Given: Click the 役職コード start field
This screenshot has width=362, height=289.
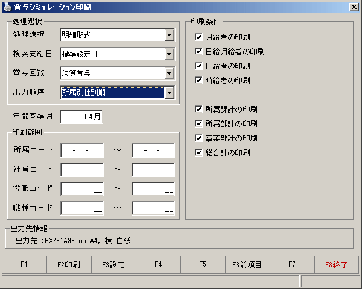Looking at the screenshot, I should click(82, 189).
